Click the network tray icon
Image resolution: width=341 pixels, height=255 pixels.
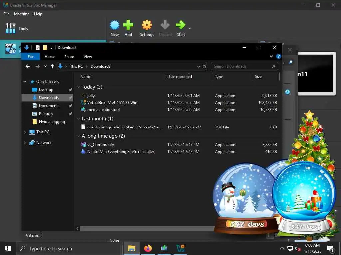(290, 248)
